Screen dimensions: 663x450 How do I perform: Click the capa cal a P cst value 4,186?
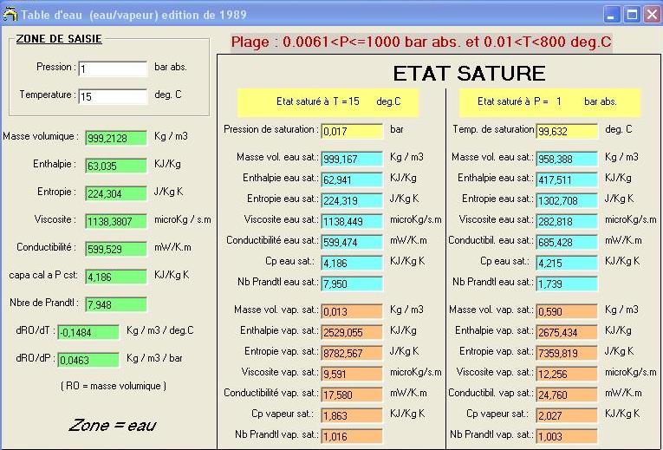pos(116,277)
